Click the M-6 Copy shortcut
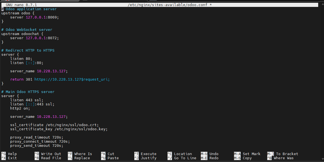 pos(243,158)
